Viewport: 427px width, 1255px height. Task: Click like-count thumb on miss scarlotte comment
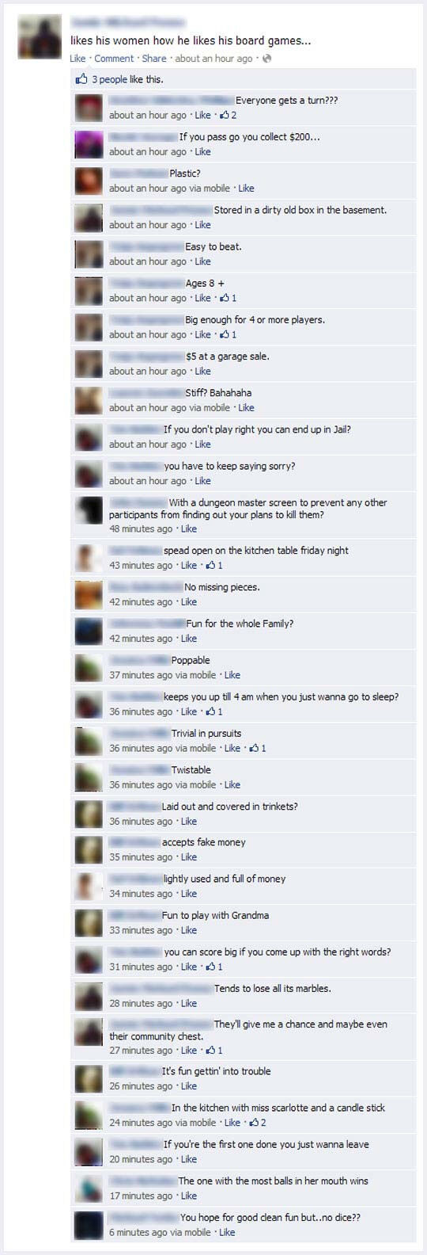[254, 1123]
